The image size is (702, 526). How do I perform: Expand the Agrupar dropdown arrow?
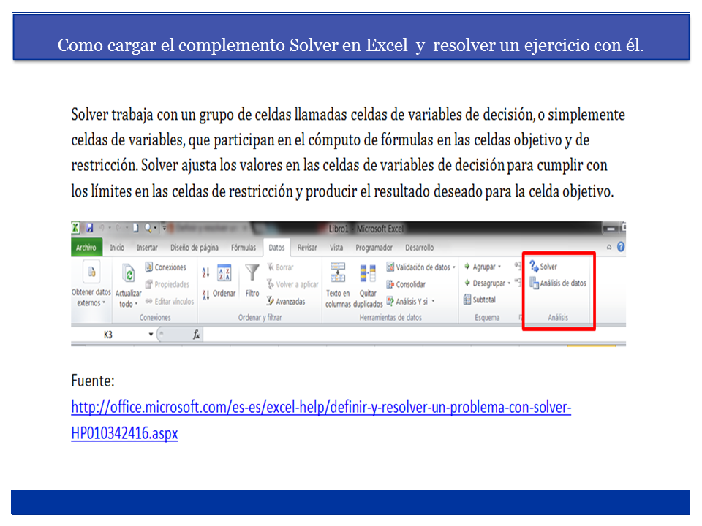click(499, 267)
